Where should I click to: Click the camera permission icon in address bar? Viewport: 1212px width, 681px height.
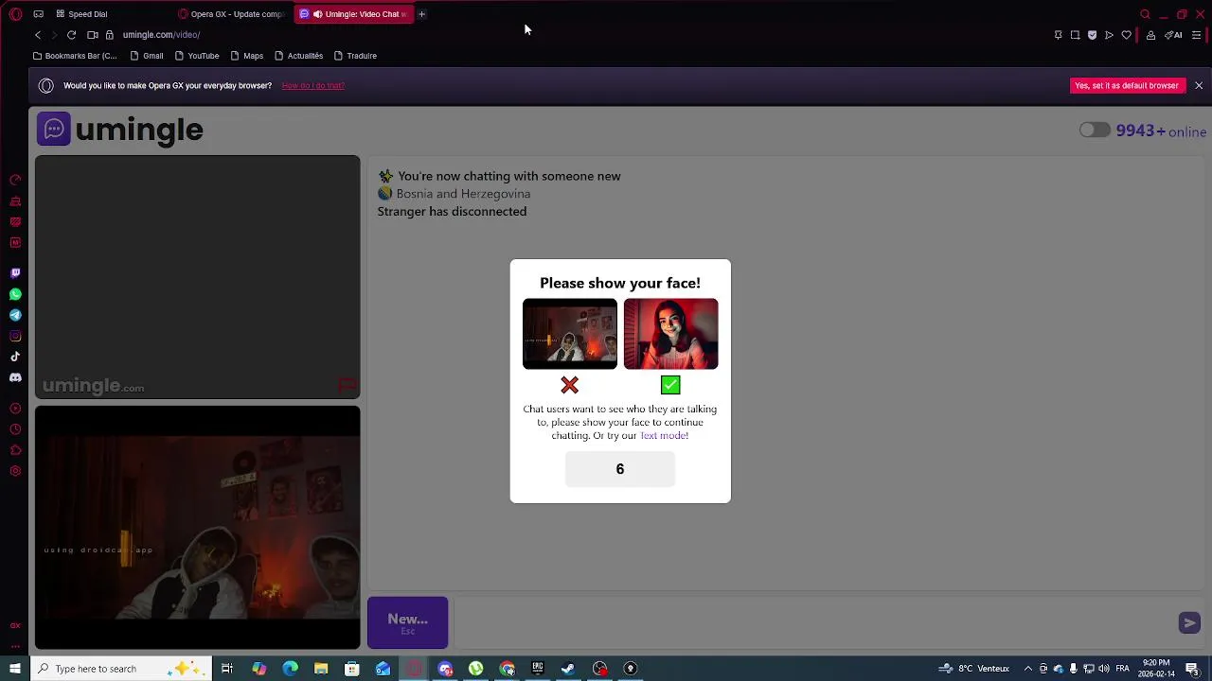coord(93,35)
